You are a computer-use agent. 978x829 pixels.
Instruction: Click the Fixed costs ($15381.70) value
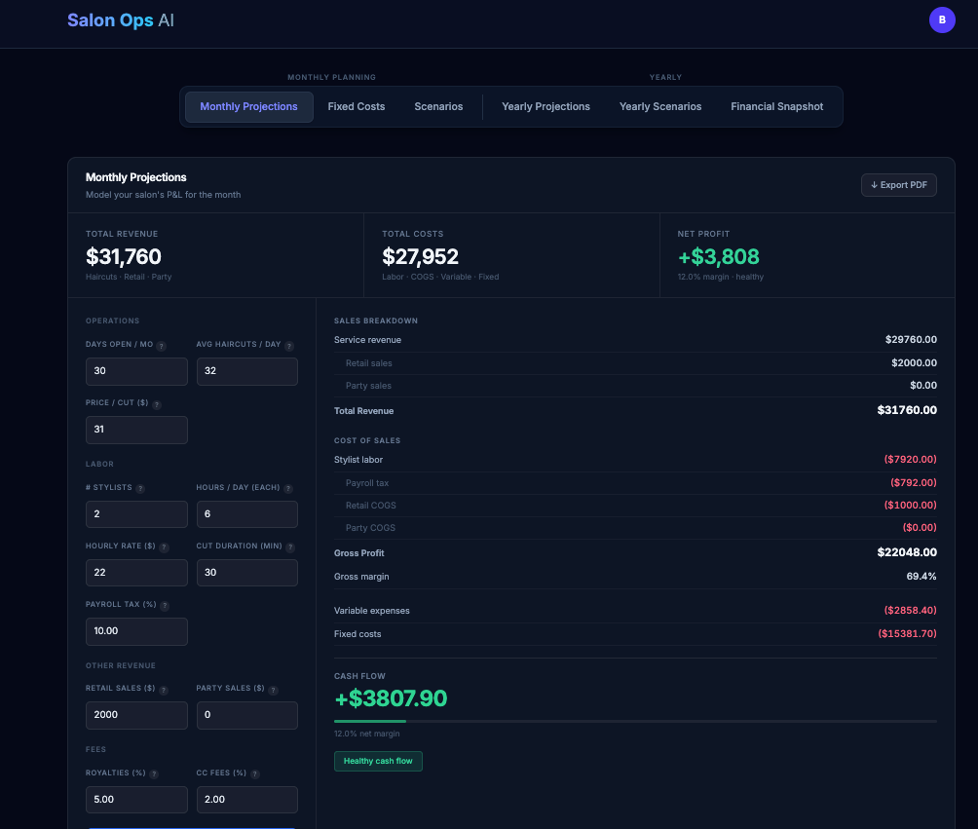coord(907,633)
